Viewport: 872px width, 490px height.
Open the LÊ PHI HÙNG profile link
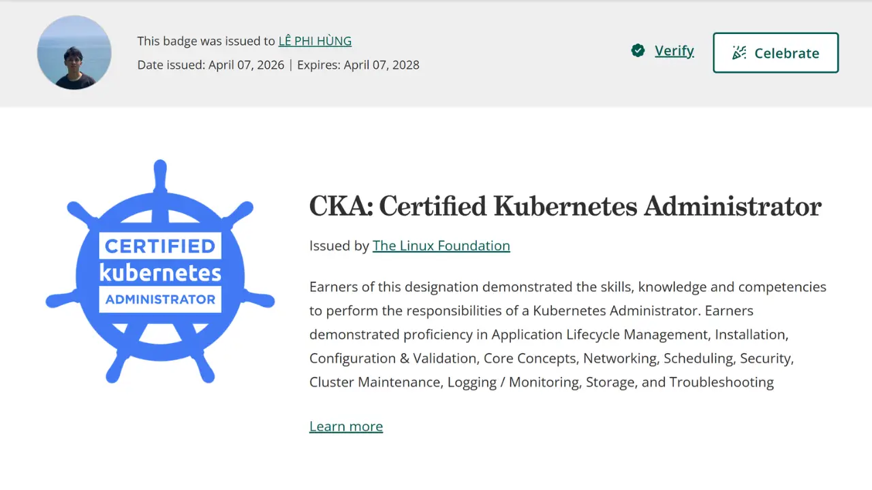(315, 41)
